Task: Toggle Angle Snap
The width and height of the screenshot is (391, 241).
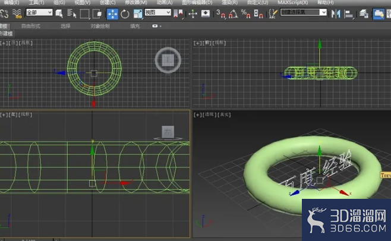Action: tap(234, 14)
